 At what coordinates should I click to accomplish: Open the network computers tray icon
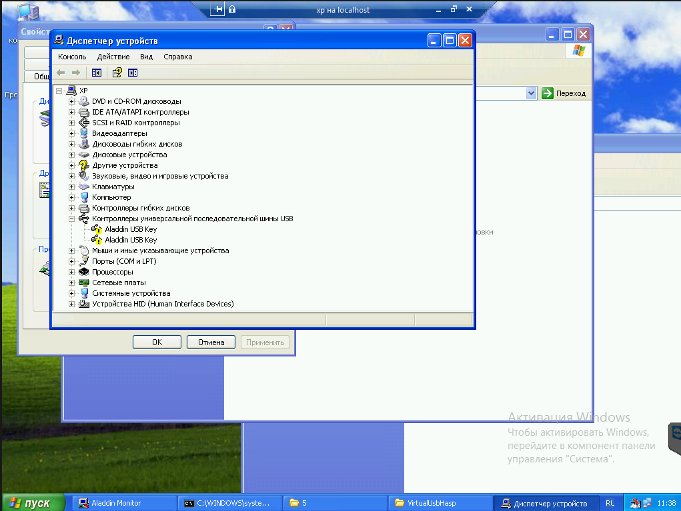647,503
